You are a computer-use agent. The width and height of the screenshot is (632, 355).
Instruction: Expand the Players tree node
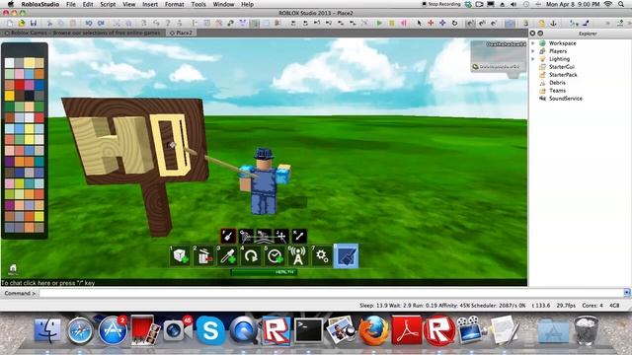click(x=533, y=51)
